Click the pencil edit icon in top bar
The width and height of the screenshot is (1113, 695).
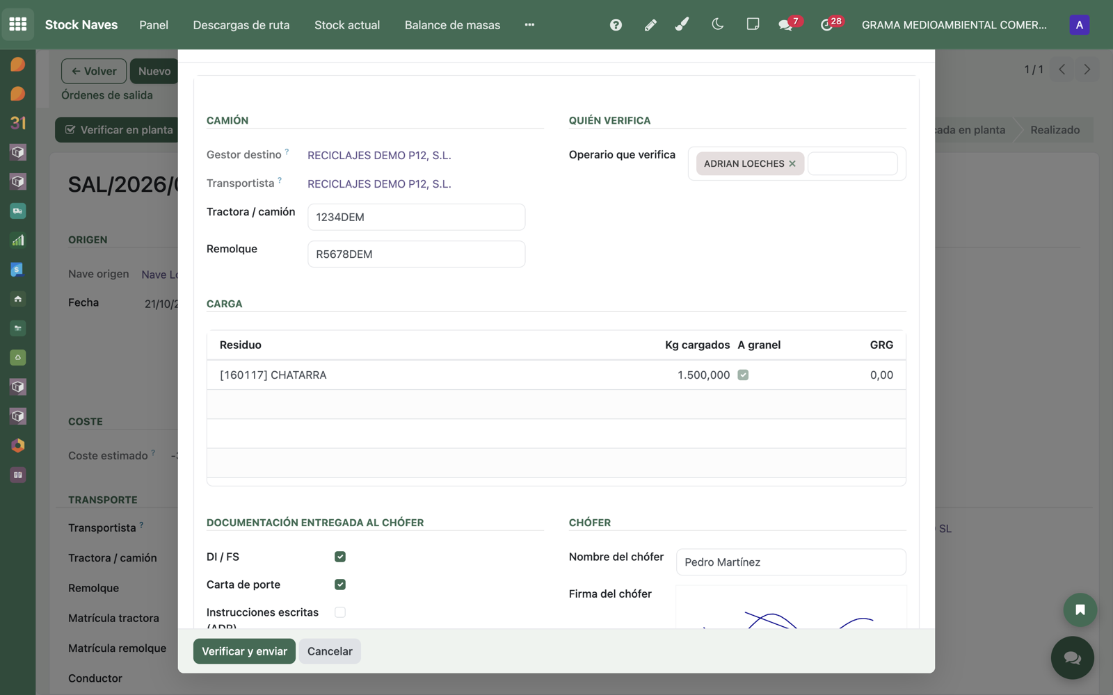click(x=650, y=25)
